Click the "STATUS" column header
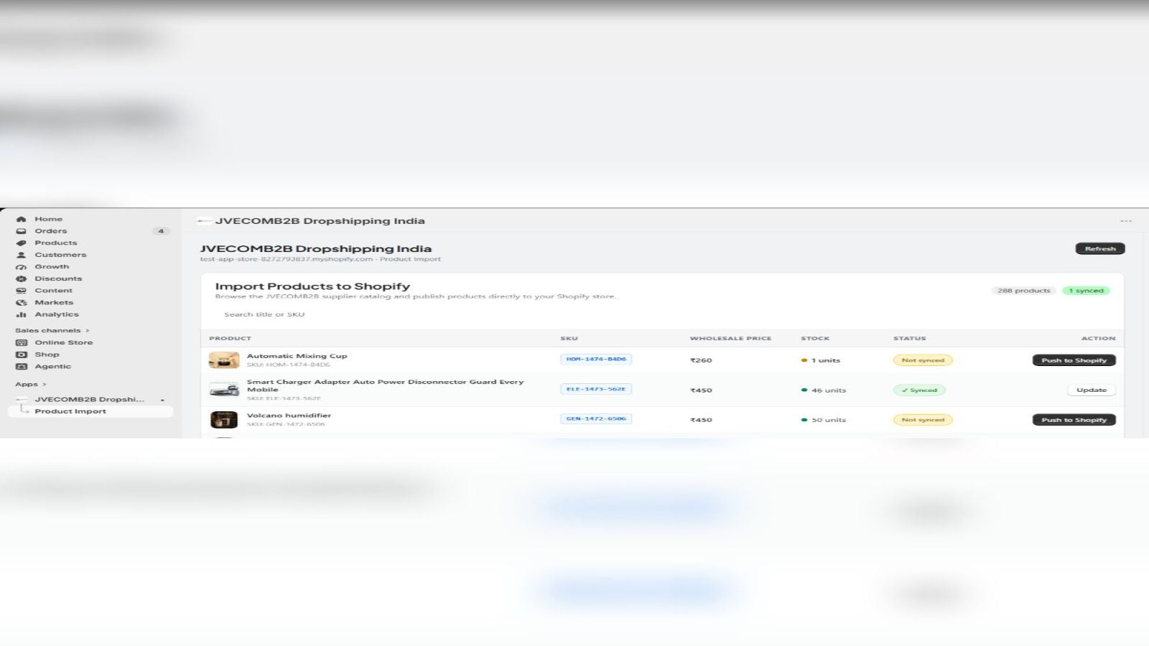 click(909, 338)
